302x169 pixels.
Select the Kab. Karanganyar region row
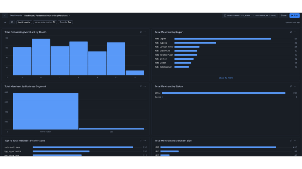click(226, 67)
